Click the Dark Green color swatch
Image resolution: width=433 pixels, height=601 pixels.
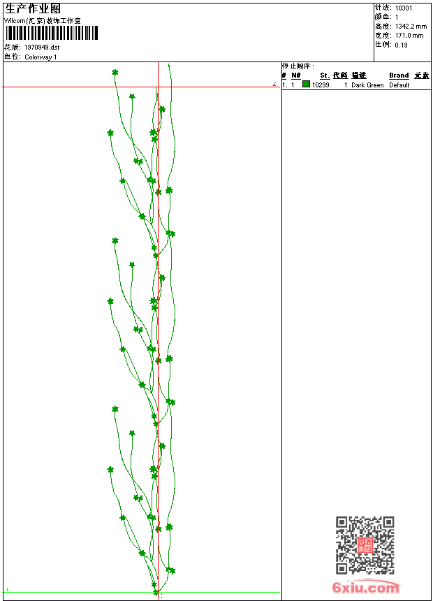point(306,84)
